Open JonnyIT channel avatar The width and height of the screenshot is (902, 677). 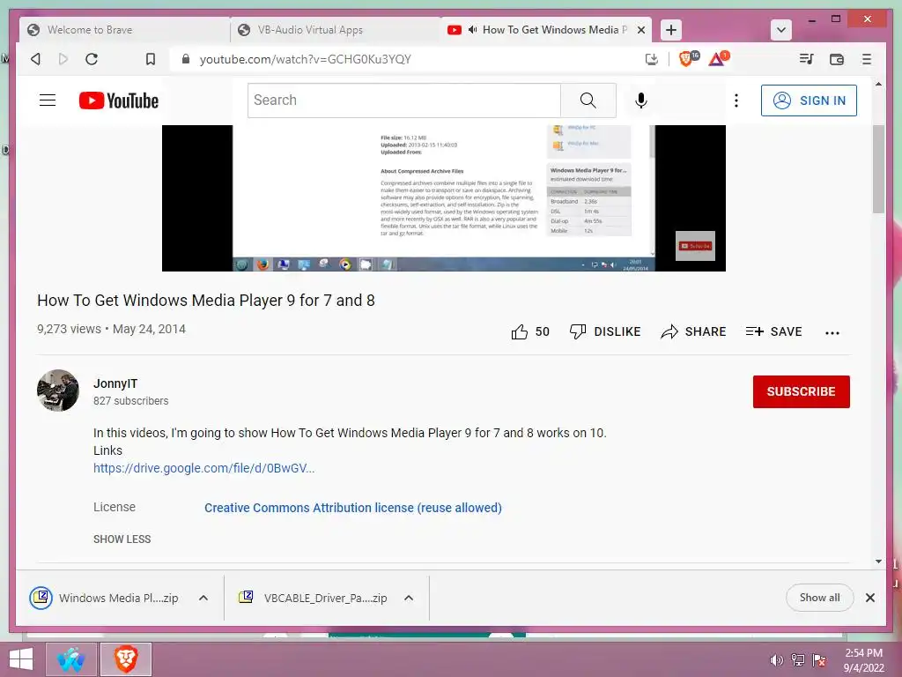(58, 391)
